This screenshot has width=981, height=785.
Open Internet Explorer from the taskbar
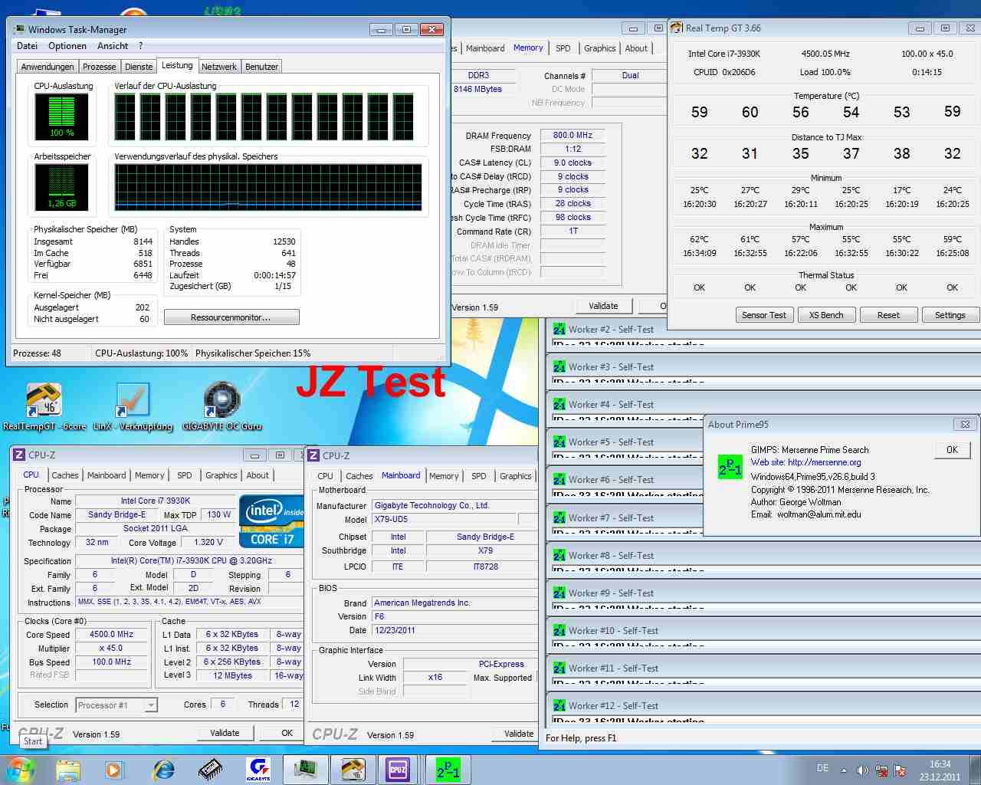tap(163, 770)
